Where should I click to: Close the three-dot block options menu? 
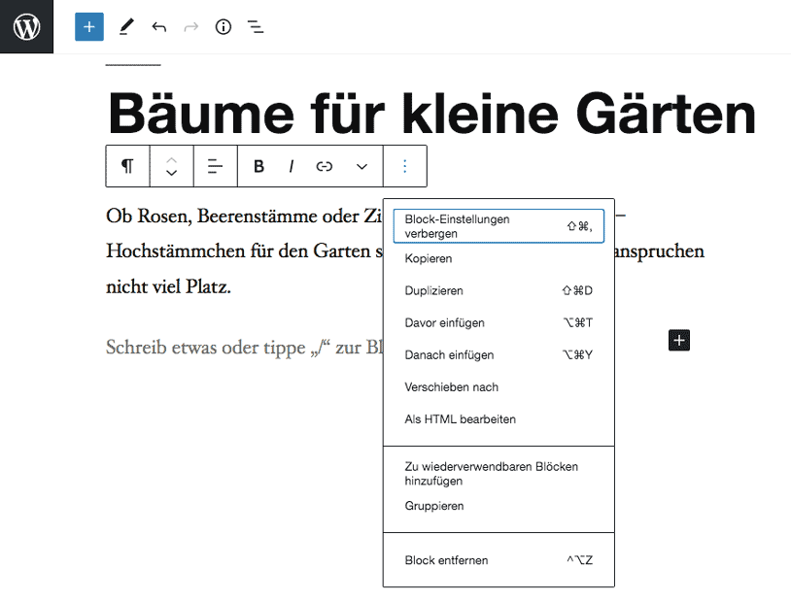[405, 166]
